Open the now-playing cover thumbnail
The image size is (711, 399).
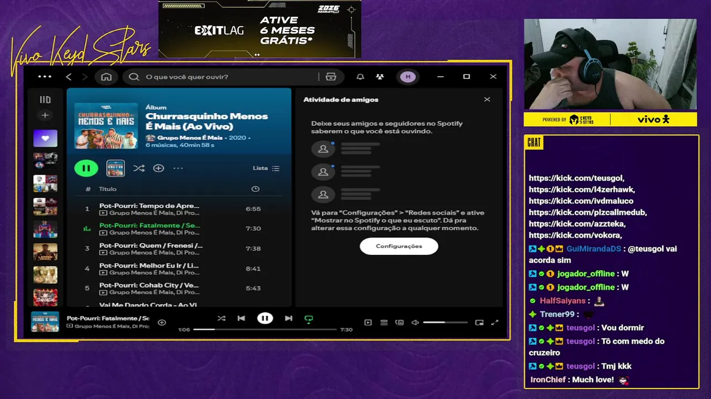tap(45, 322)
